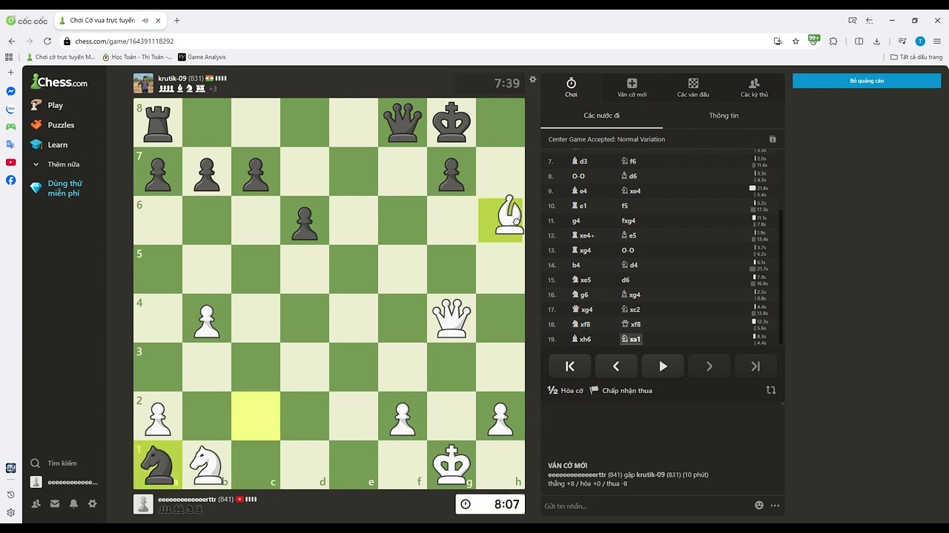Open a new browser tab
The width and height of the screenshot is (949, 533).
(176, 21)
